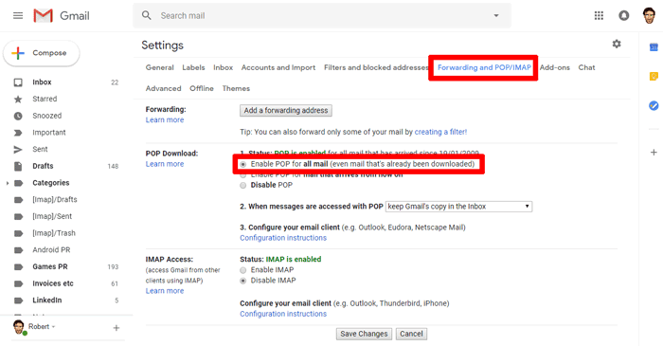Screen dimensions: 663x346
Task: Select the Disable POP option
Action: click(x=243, y=185)
